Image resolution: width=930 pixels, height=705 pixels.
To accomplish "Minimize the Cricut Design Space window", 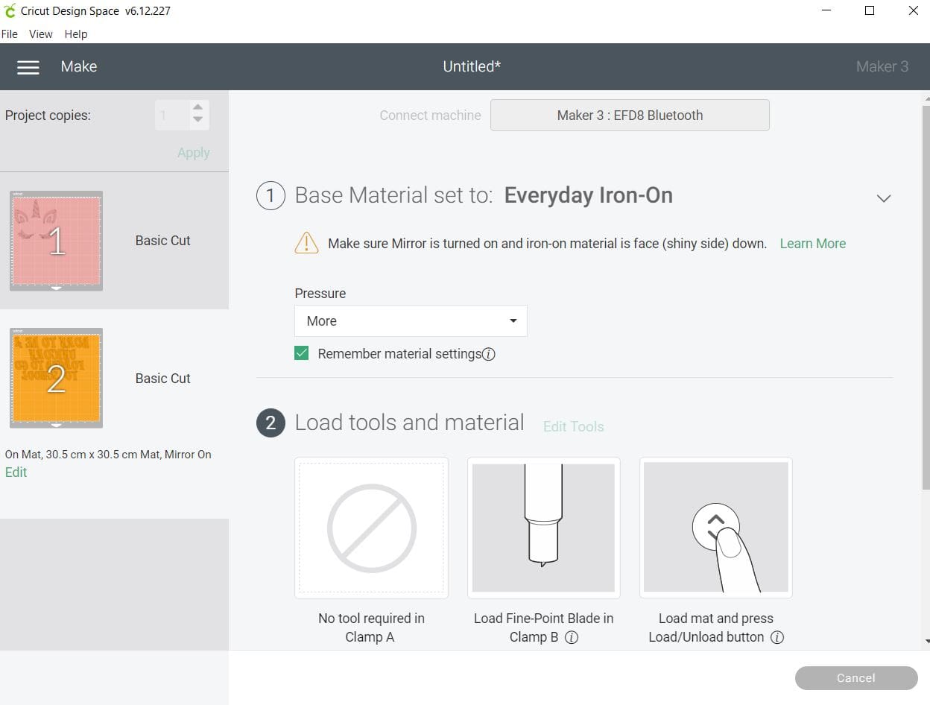I will pos(827,11).
